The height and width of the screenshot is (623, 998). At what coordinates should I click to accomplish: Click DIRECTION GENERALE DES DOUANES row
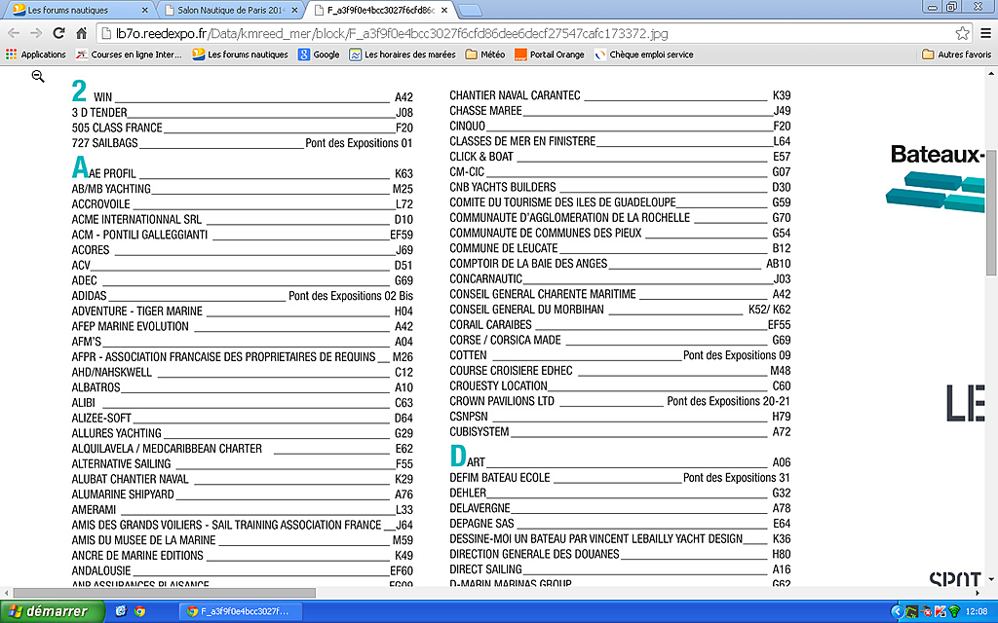point(620,554)
